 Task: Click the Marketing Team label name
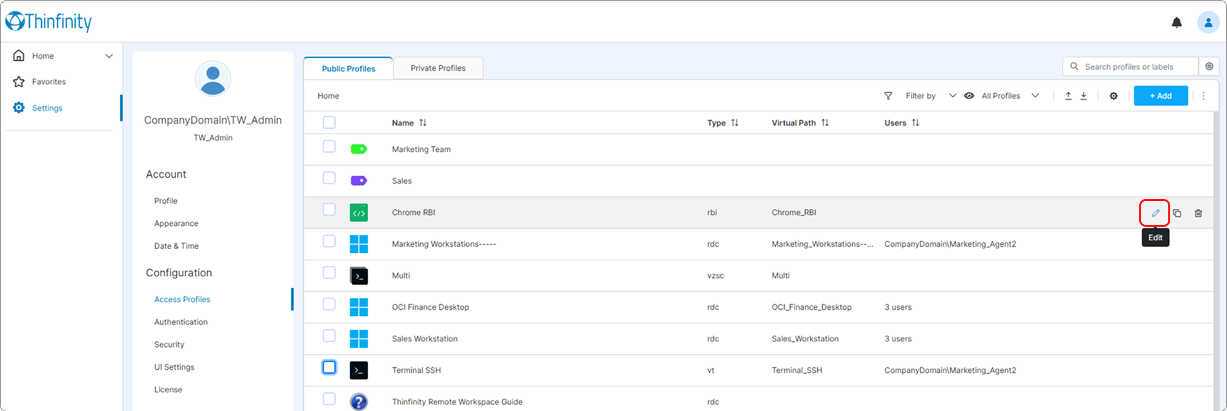[421, 149]
